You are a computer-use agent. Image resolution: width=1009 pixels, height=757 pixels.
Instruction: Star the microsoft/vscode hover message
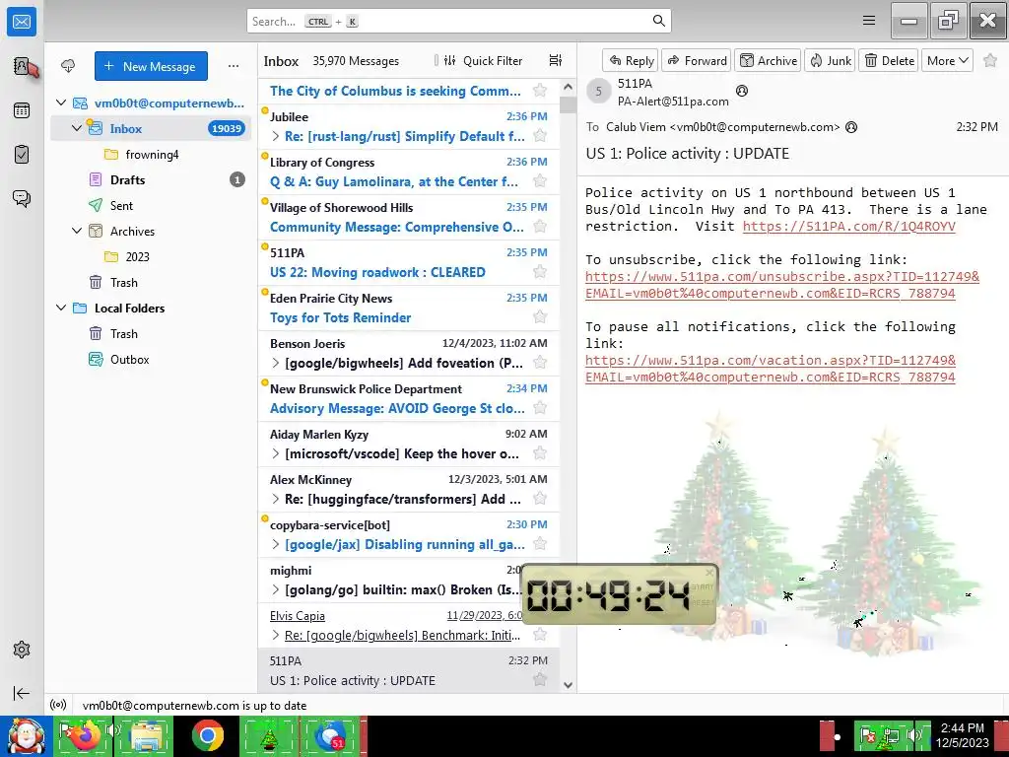[540, 453]
